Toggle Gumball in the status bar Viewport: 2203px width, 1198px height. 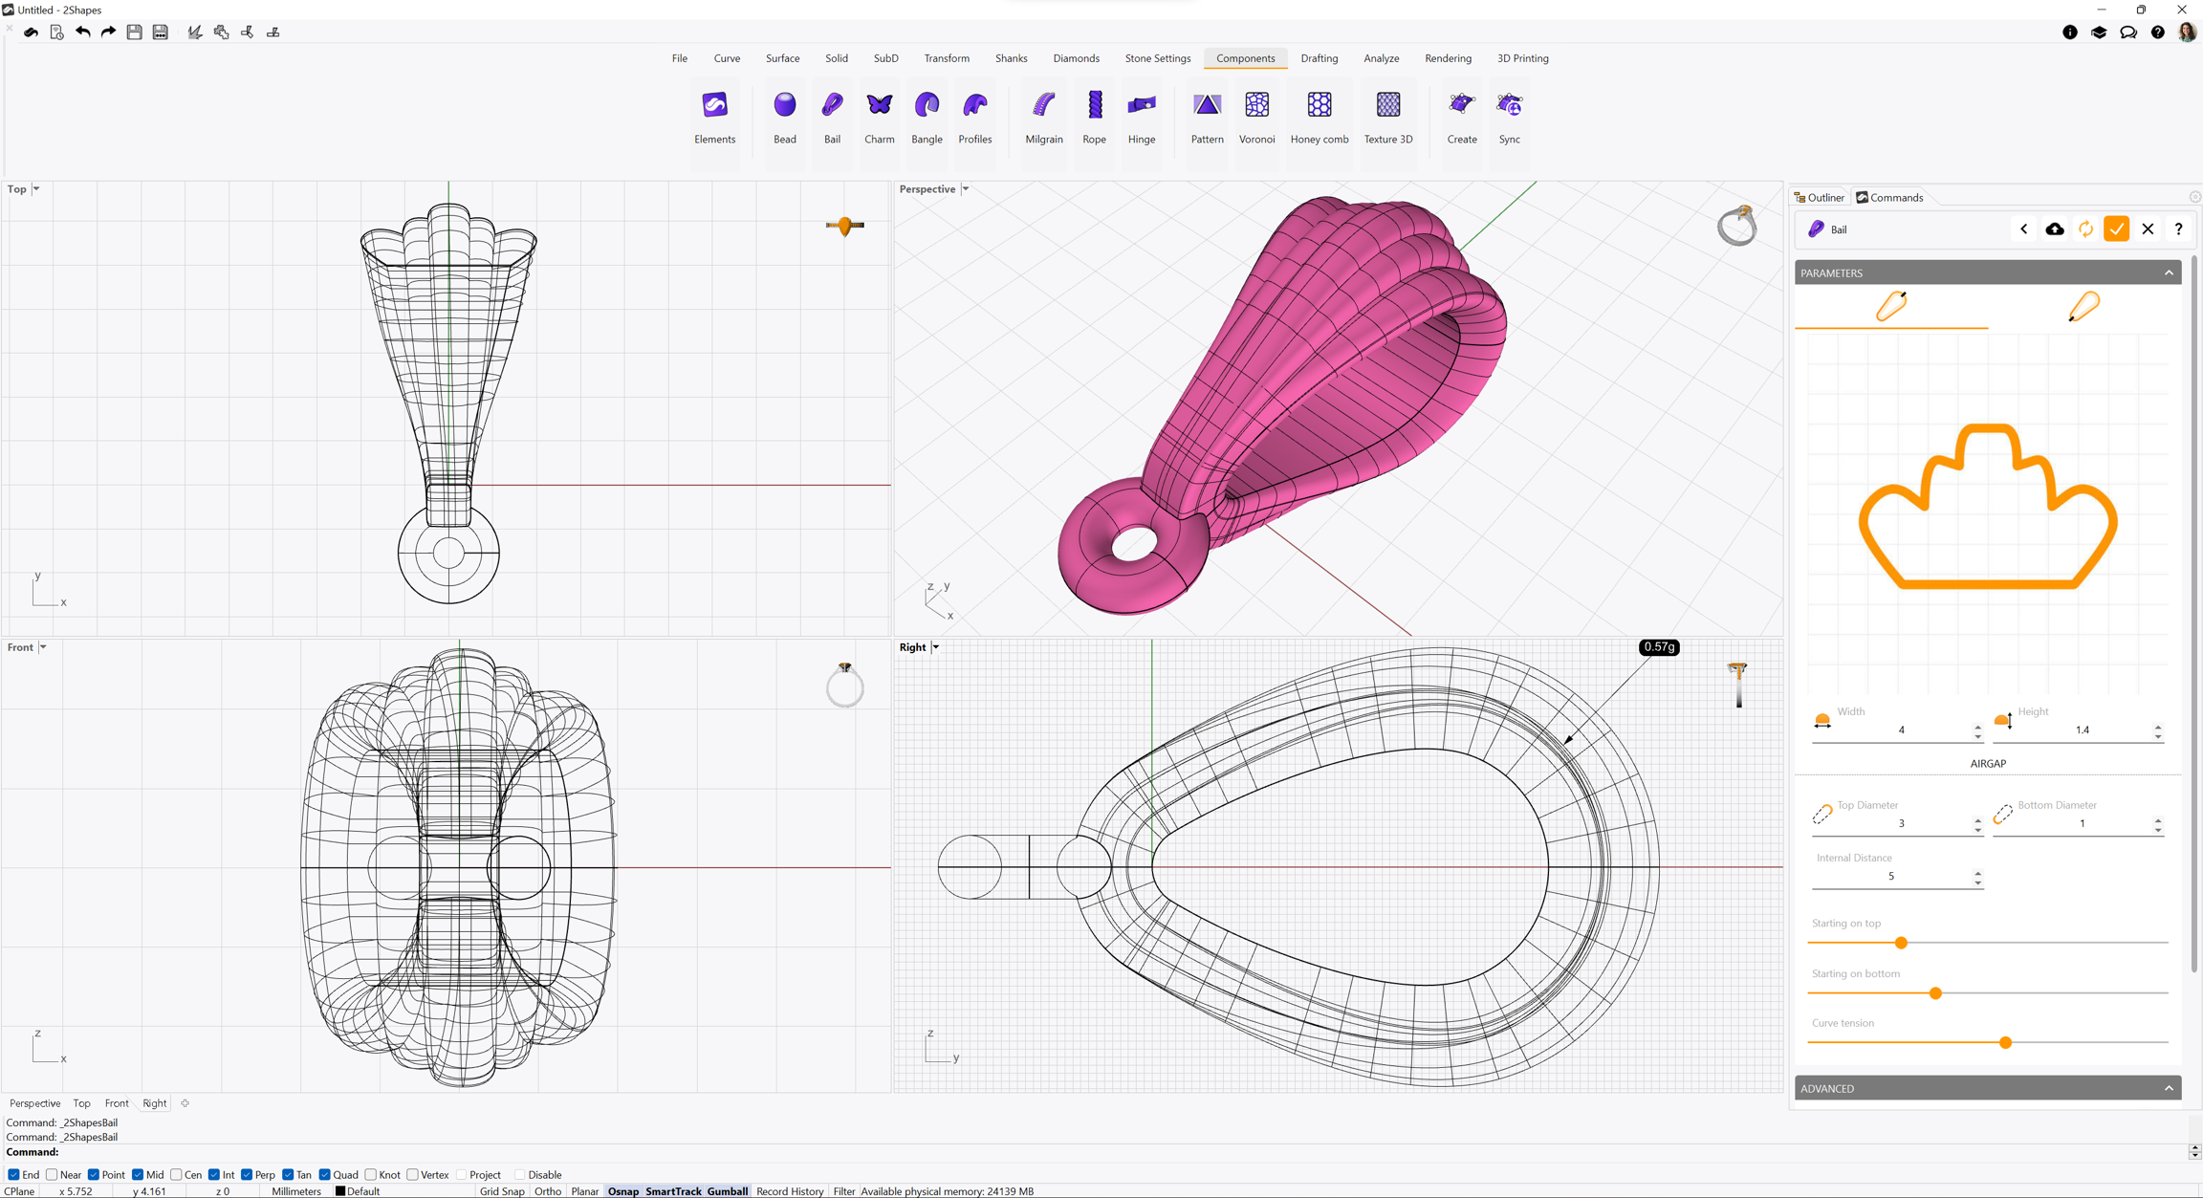coord(727,1191)
